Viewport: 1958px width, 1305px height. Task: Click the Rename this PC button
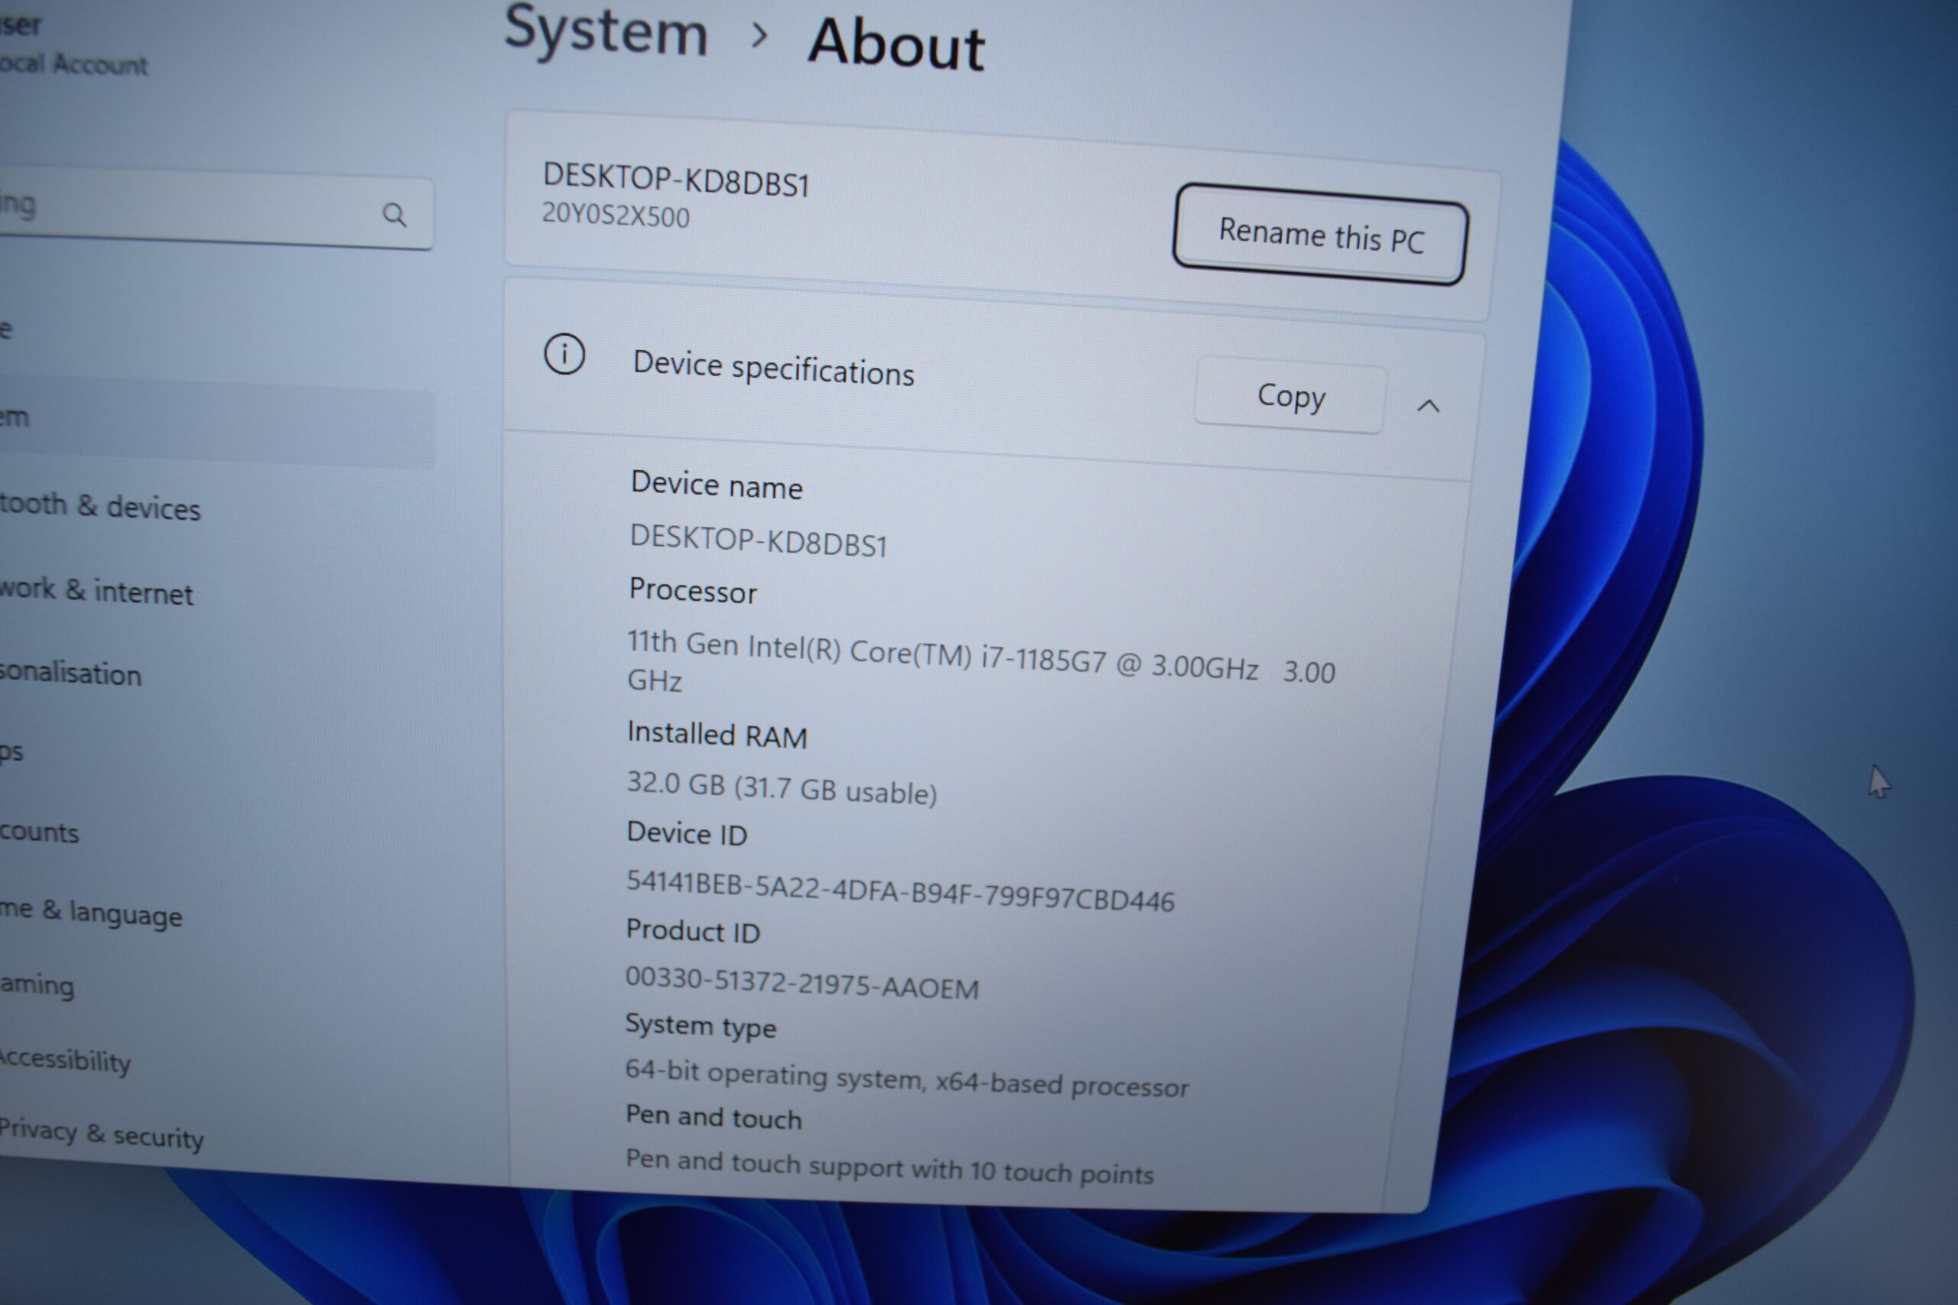point(1320,235)
